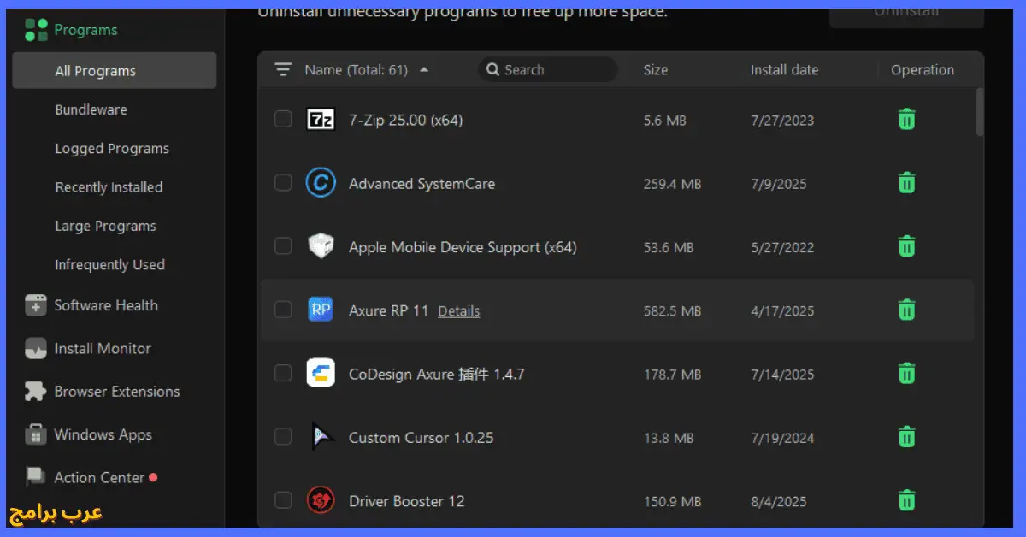Select the Custom Cursor 1.0.25 checkbox
The image size is (1026, 537).
283,438
